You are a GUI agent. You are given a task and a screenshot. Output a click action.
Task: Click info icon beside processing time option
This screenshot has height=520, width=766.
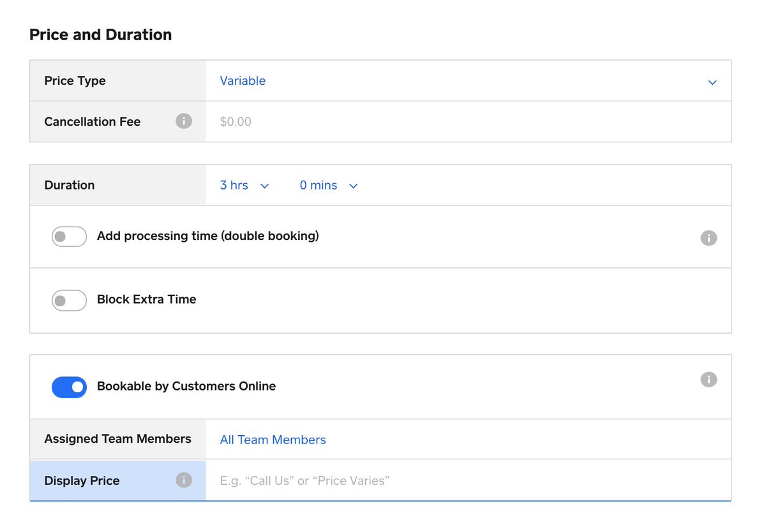coord(709,238)
